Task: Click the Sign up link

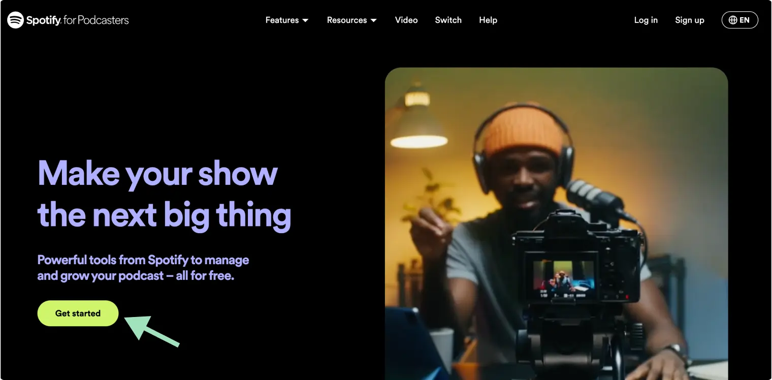Action: click(x=689, y=20)
